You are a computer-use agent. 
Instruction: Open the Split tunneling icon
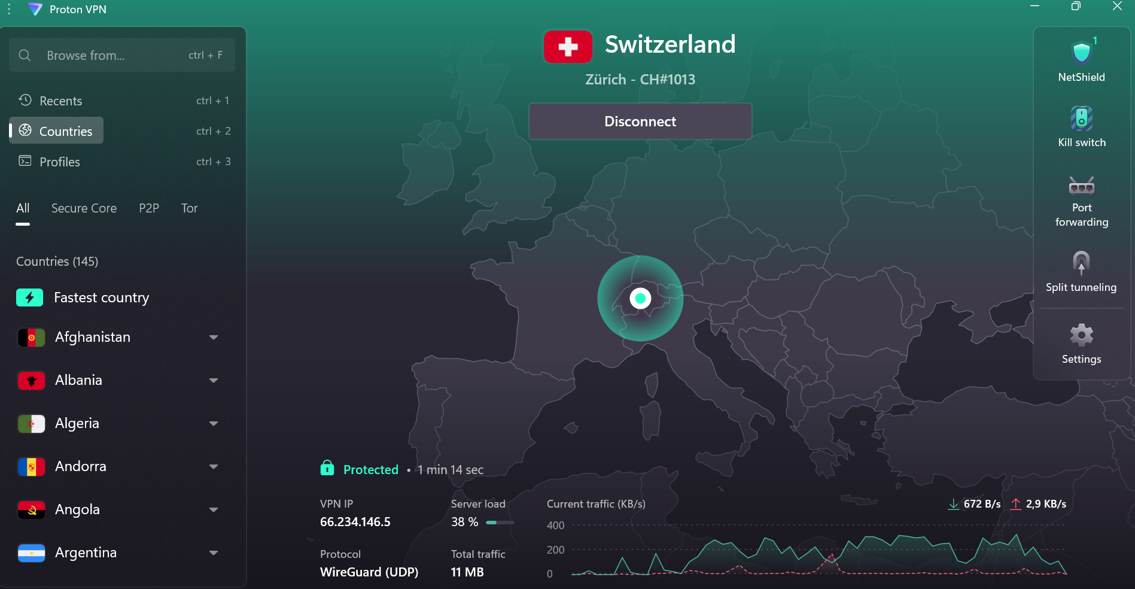pyautogui.click(x=1081, y=263)
